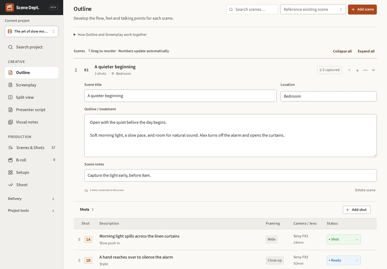Open the scene 01 more options menu
This screenshot has height=269, width=387.
365,70
